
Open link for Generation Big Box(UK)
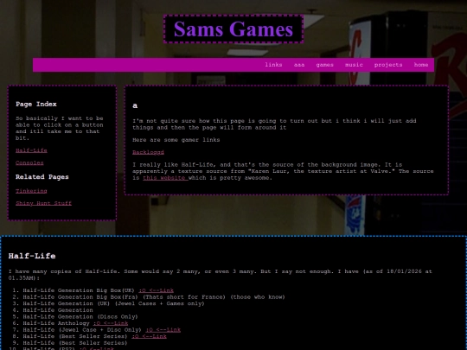(156, 290)
